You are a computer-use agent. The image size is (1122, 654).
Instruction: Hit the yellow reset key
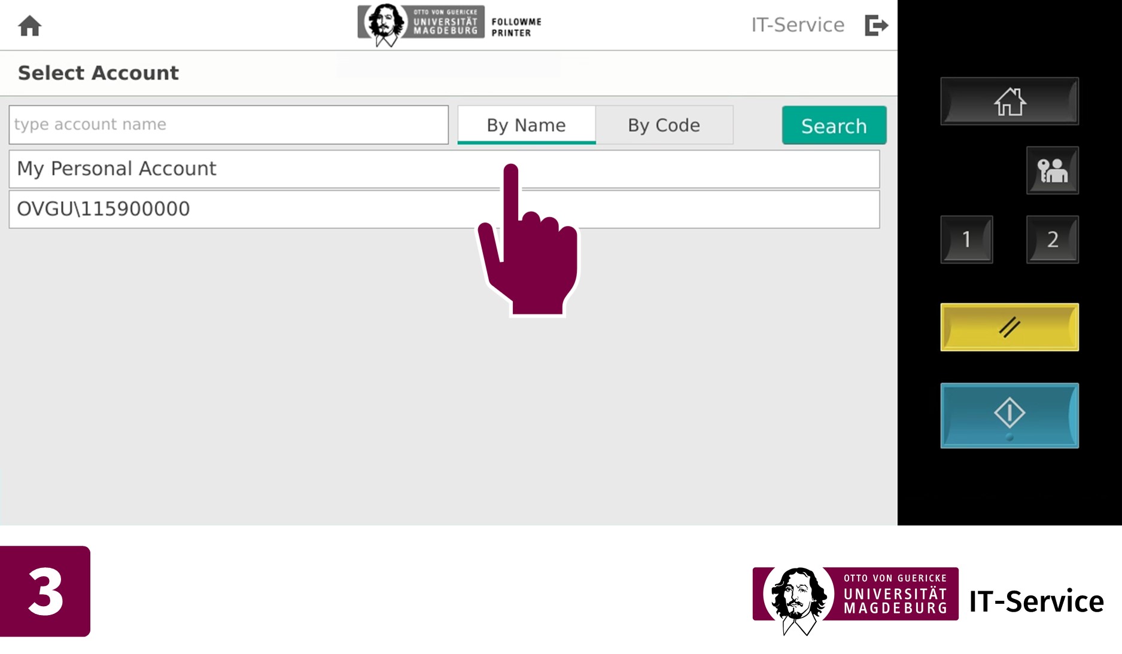[1010, 327]
